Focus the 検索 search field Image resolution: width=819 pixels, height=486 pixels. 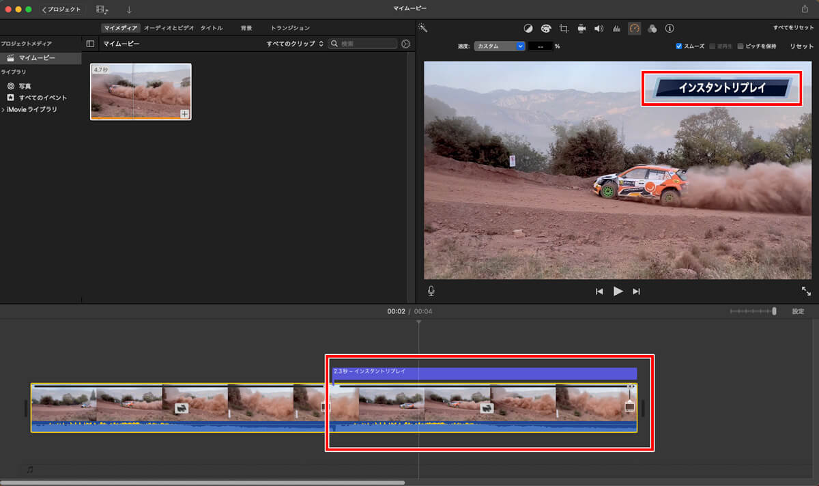tap(362, 44)
